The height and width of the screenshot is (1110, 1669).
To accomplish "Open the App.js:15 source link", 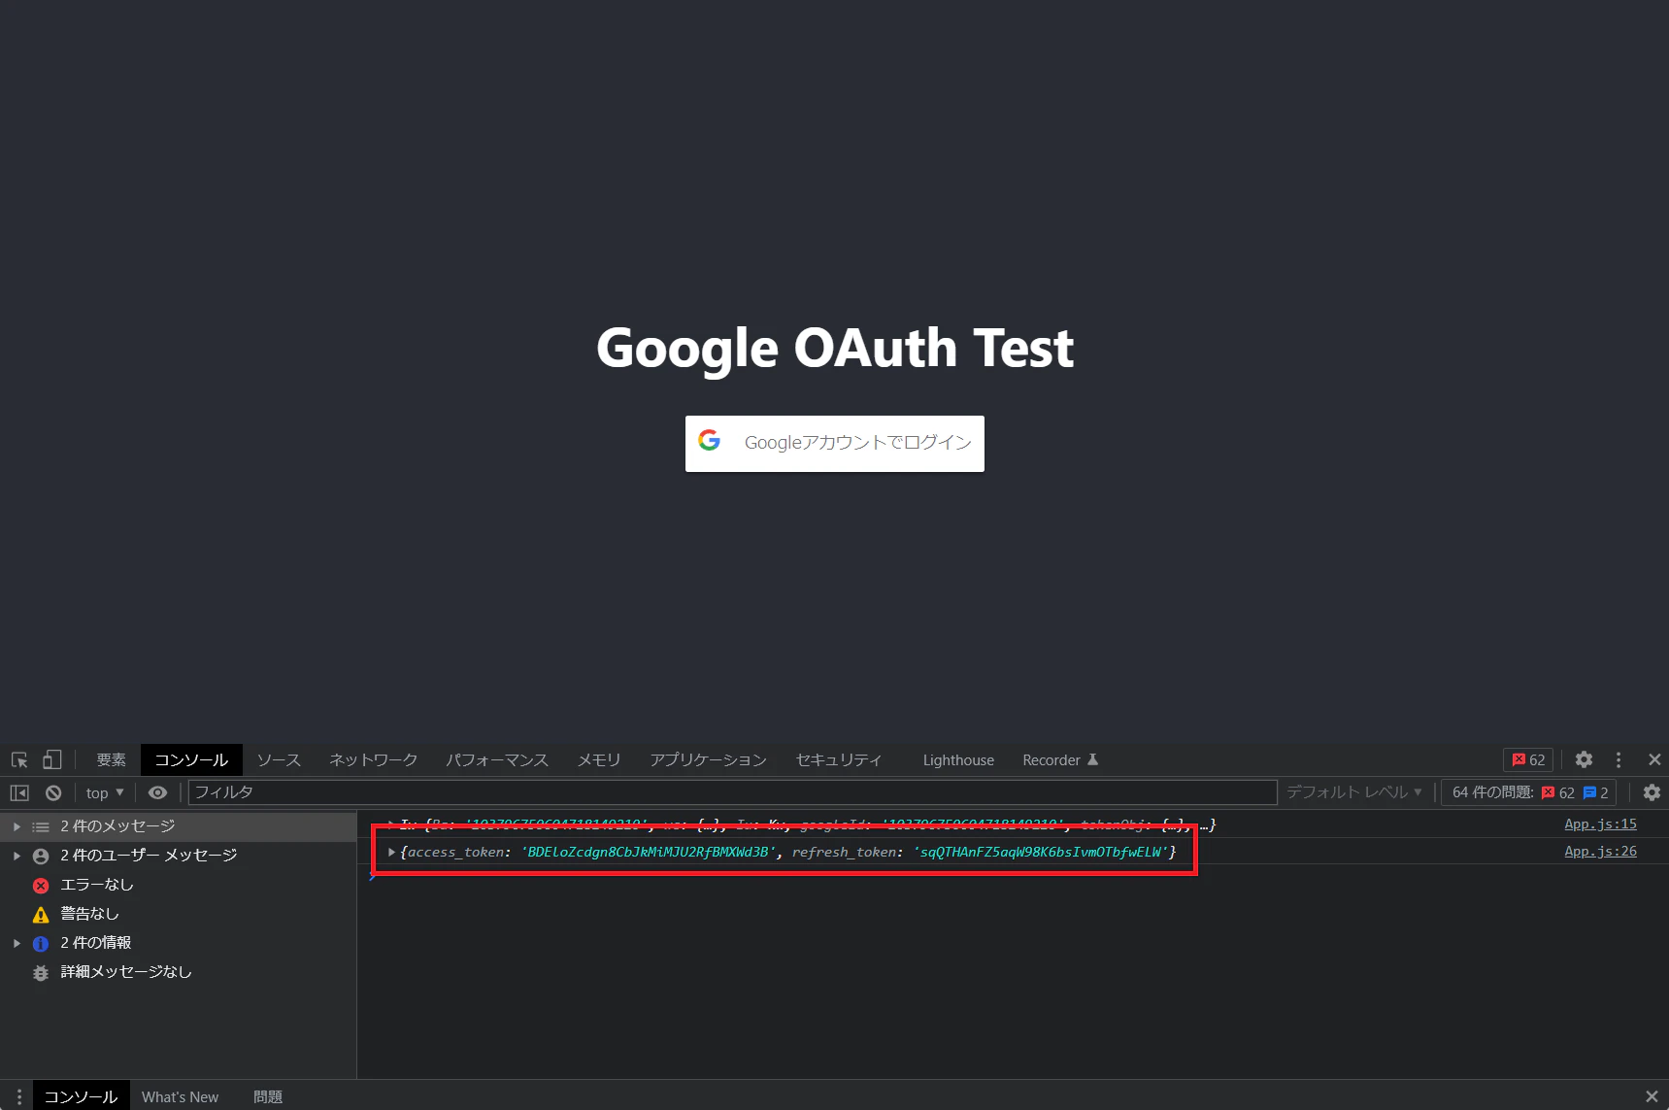I will tap(1600, 824).
